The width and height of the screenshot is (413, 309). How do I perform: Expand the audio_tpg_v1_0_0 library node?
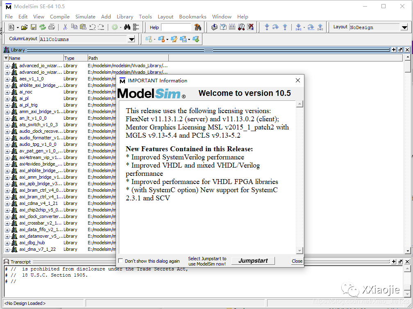(x=7, y=145)
